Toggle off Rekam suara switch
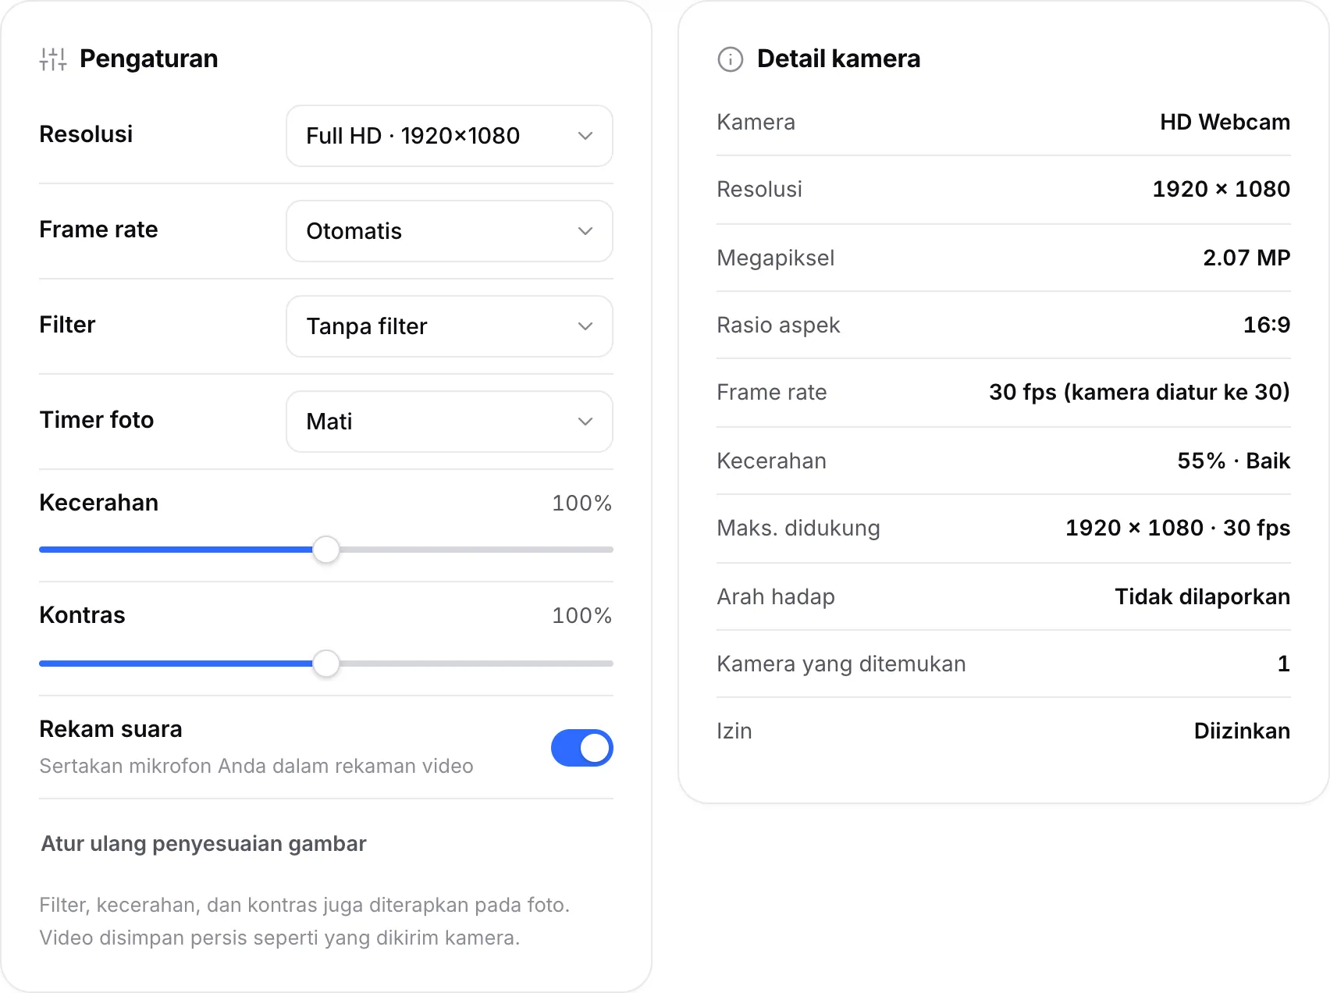1330x993 pixels. pos(582,748)
